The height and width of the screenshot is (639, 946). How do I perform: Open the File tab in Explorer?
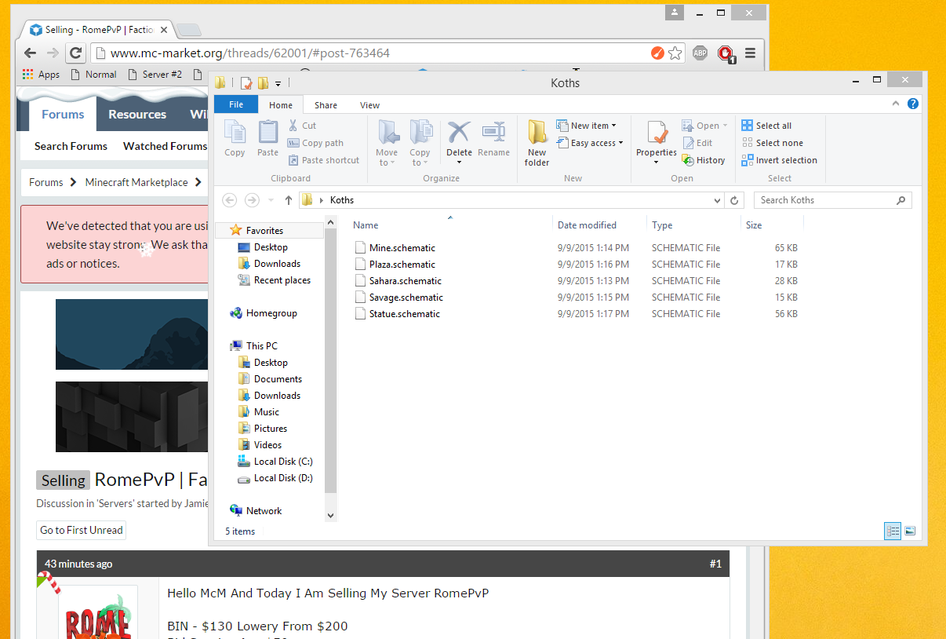coord(235,105)
